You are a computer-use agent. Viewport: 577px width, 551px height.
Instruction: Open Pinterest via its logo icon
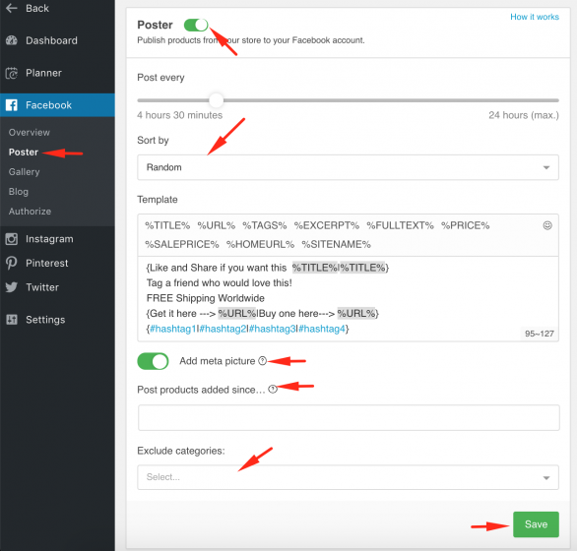pos(12,263)
